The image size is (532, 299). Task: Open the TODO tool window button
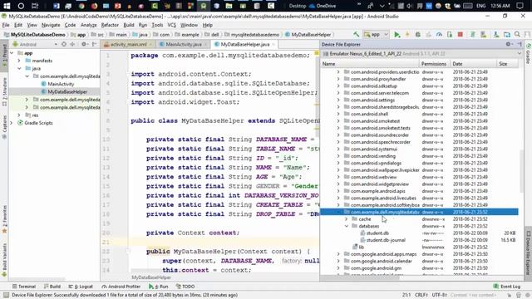pos(185,287)
